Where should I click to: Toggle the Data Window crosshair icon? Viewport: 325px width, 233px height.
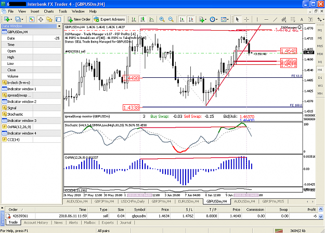(x=41, y=19)
